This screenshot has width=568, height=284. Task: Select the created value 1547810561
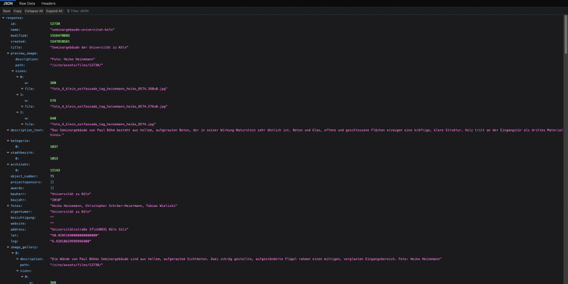point(60,41)
